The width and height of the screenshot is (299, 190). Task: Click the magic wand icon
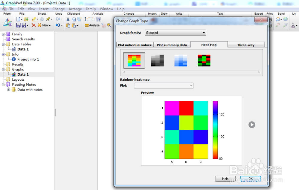tap(109, 25)
